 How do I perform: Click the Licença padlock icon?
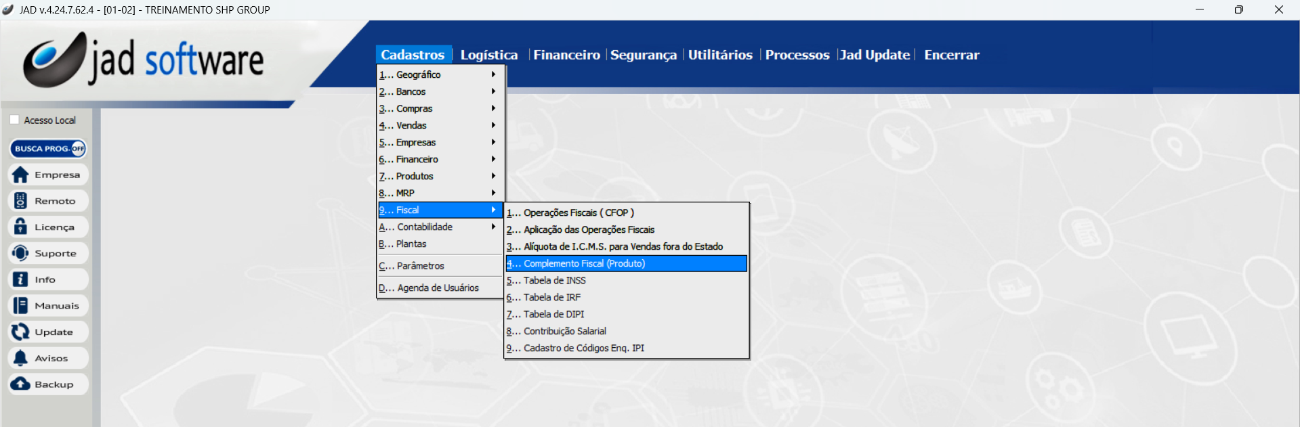click(21, 227)
